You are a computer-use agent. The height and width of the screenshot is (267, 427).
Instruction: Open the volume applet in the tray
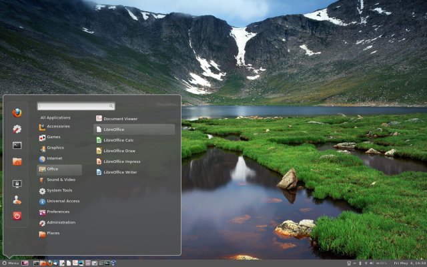point(371,263)
